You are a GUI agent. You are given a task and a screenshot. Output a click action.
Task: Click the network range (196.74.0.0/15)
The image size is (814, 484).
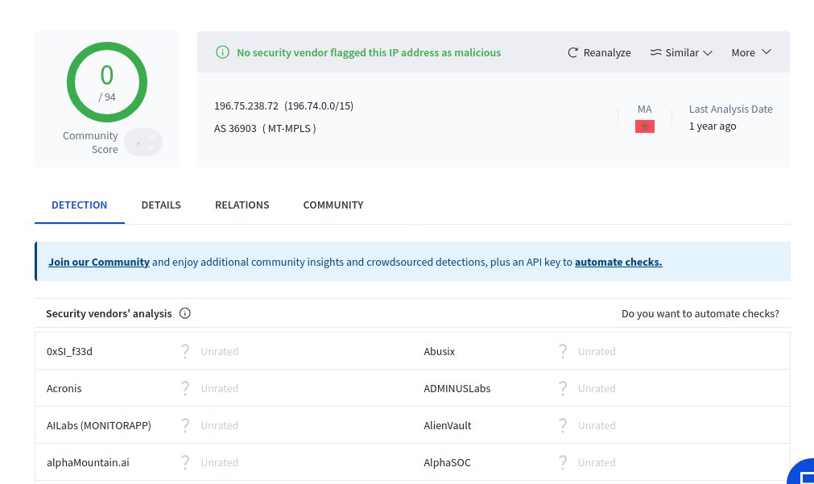[319, 106]
